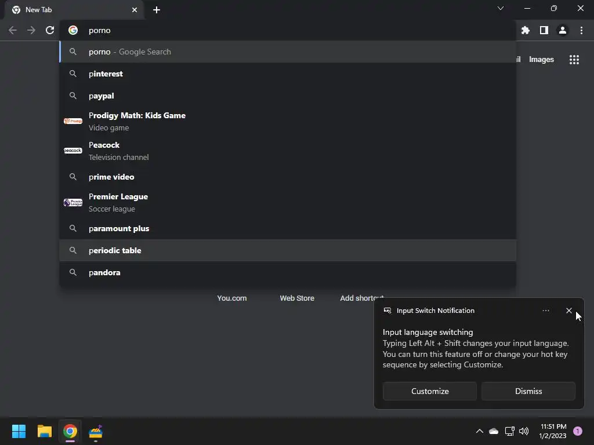Viewport: 594px width, 445px height.
Task: Close the notification with the X
Action: click(568, 311)
